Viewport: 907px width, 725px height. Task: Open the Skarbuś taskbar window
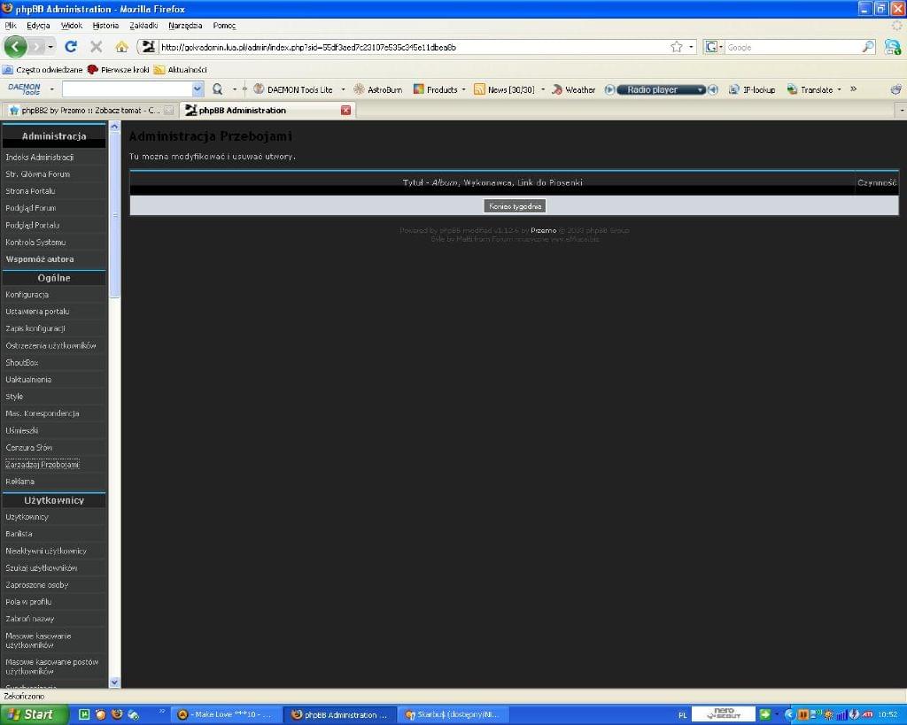pos(452,714)
